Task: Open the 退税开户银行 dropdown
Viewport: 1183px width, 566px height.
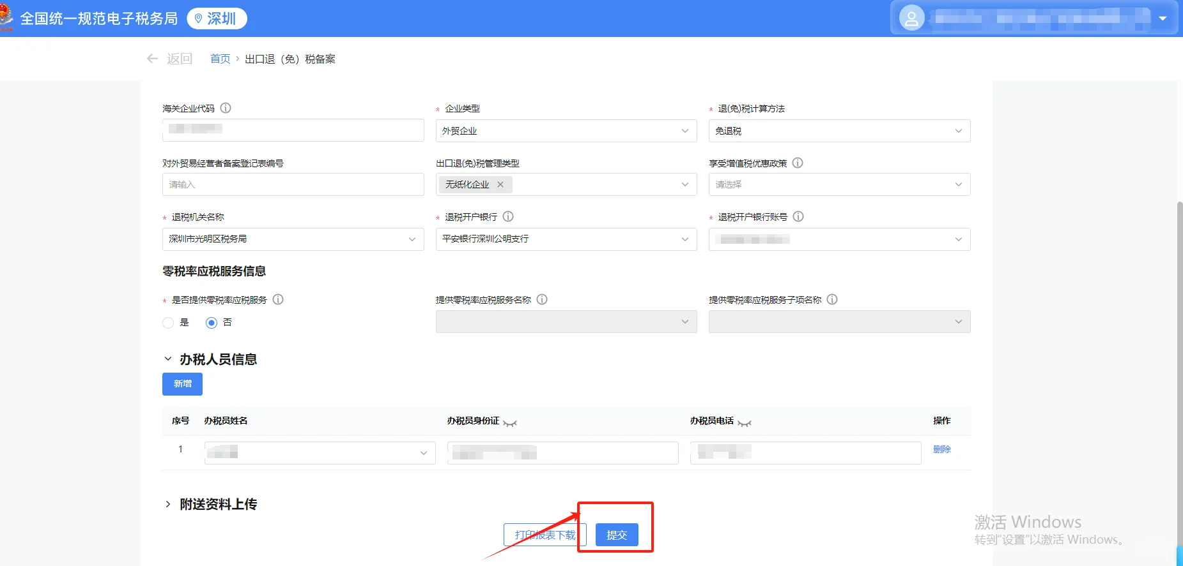Action: pyautogui.click(x=566, y=239)
